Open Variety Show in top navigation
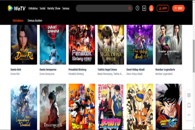The image size is (195, 130). (x=54, y=8)
